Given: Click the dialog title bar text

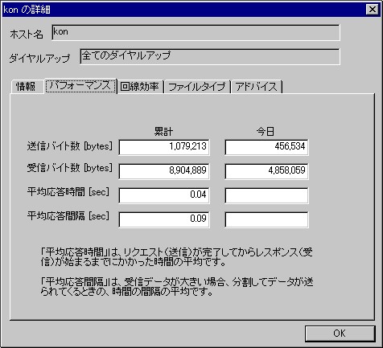Looking at the screenshot, I should pos(27,10).
